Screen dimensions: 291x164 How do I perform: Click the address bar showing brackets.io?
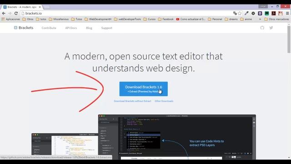pyautogui.click(x=126, y=13)
